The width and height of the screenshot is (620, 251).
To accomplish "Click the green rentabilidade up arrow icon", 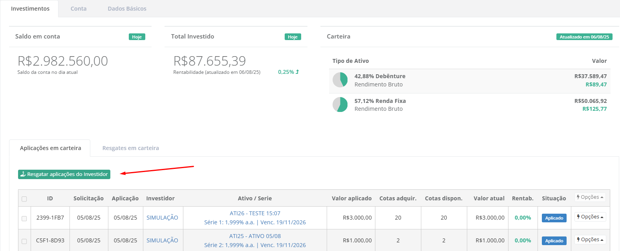I will pyautogui.click(x=297, y=72).
